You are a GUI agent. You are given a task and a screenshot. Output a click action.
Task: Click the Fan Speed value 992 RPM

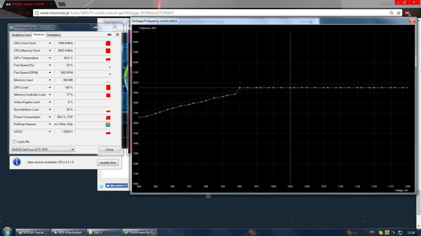tap(64, 73)
